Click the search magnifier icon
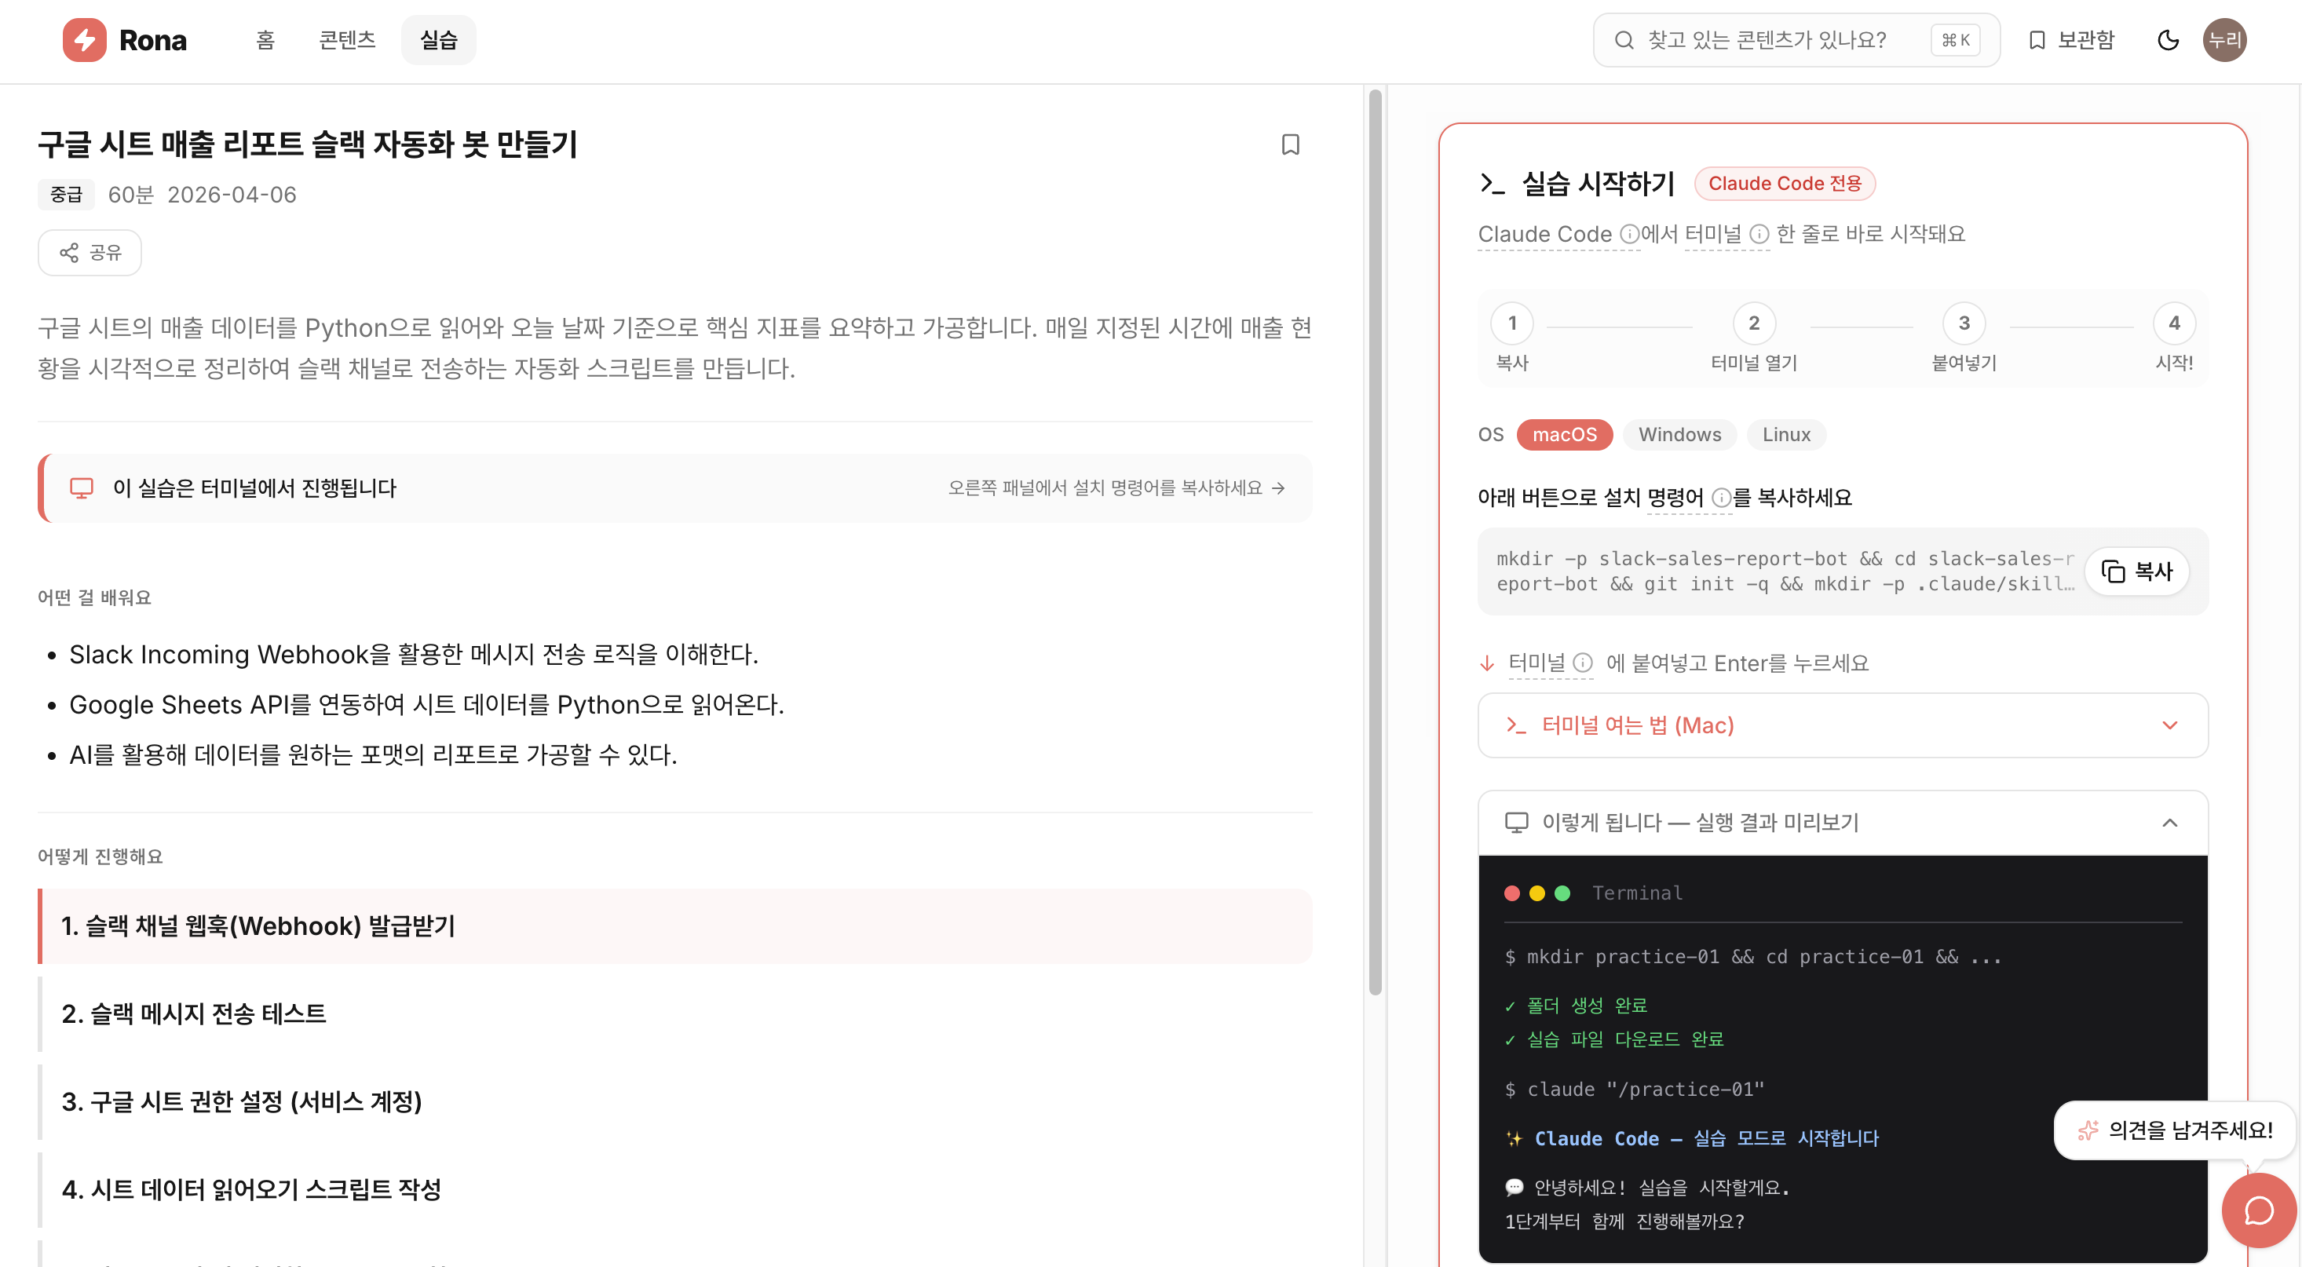 tap(1624, 40)
